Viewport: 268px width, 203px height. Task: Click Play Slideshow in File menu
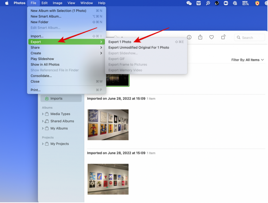[42, 59]
